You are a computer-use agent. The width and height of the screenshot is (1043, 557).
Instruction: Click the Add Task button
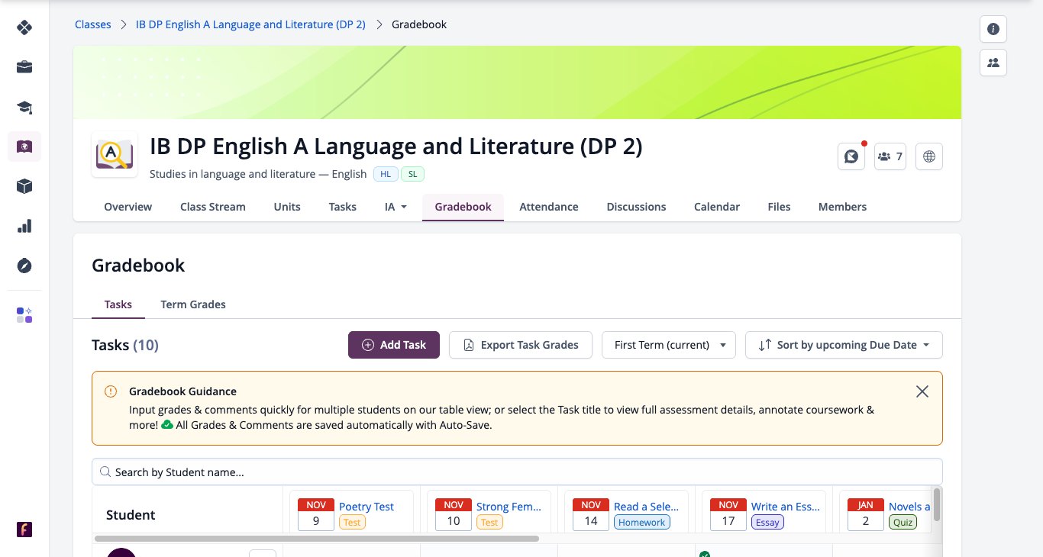coord(394,345)
